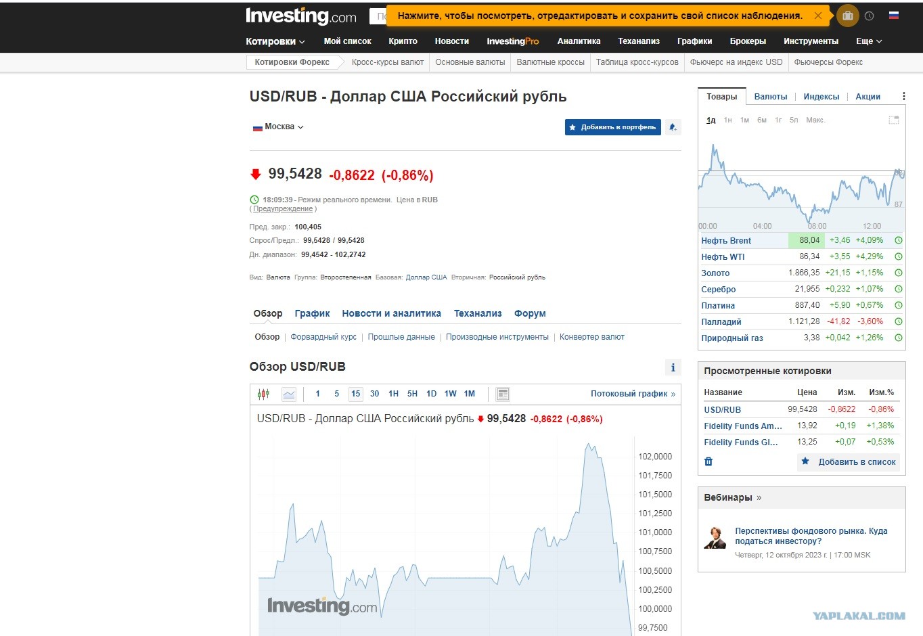Select the 1W chart interval

451,394
